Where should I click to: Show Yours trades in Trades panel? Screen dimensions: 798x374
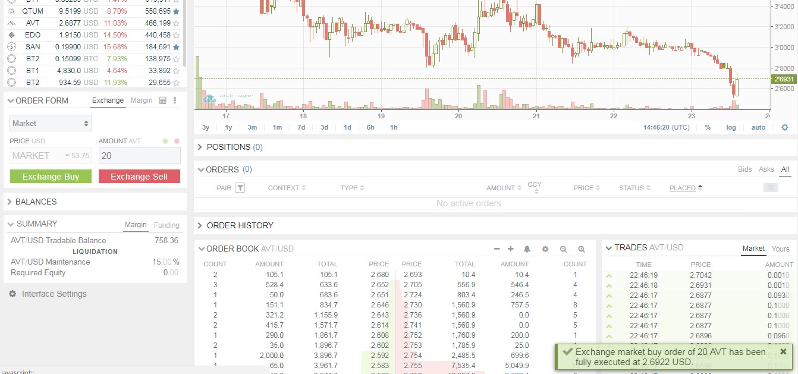[780, 249]
